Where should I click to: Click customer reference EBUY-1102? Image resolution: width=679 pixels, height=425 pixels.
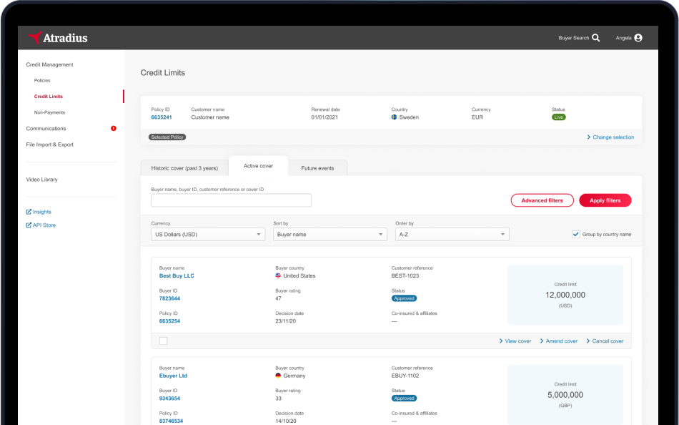[x=405, y=376]
